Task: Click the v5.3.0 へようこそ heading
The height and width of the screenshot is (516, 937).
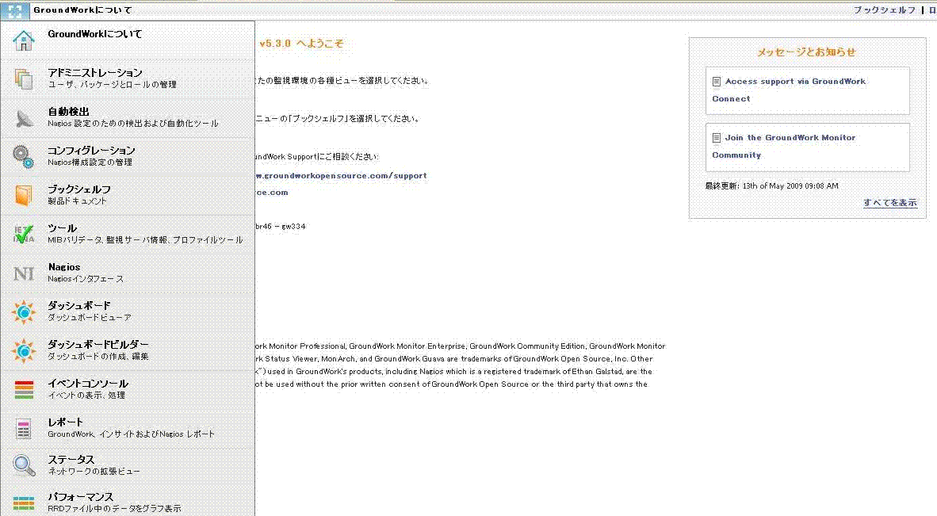Action: tap(302, 44)
